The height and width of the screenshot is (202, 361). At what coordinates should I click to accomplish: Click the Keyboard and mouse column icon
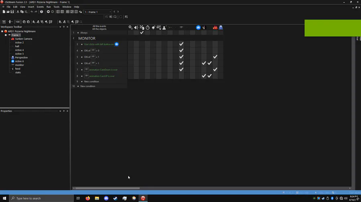[159, 28]
